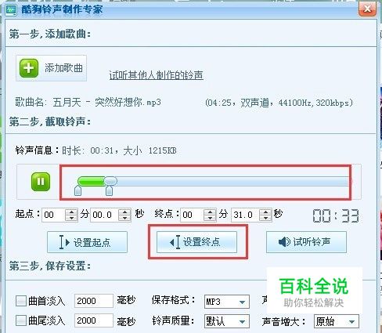Viewport: 382px width, 333px height.
Task: Close the ringtone maker window
Action: pyautogui.click(x=367, y=9)
